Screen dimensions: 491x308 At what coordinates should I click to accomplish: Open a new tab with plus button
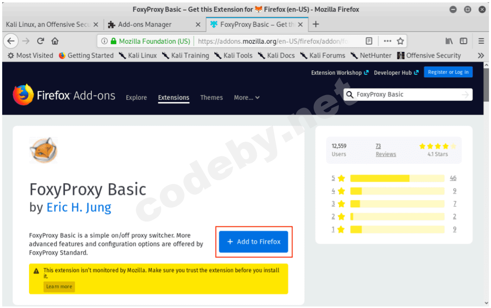[316, 24]
